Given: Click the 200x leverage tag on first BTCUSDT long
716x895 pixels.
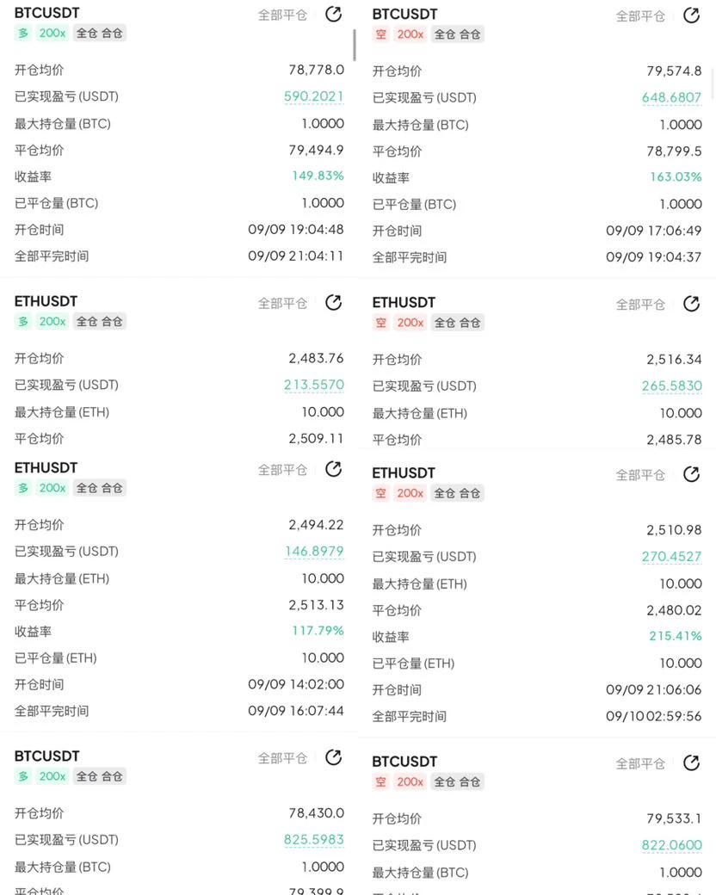Looking at the screenshot, I should click(52, 33).
